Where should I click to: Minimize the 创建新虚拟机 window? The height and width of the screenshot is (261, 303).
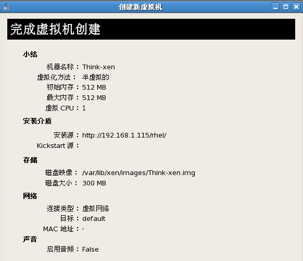click(275, 7)
